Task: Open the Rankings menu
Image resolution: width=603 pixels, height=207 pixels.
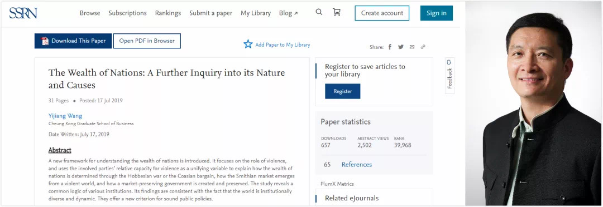Action: pos(168,13)
